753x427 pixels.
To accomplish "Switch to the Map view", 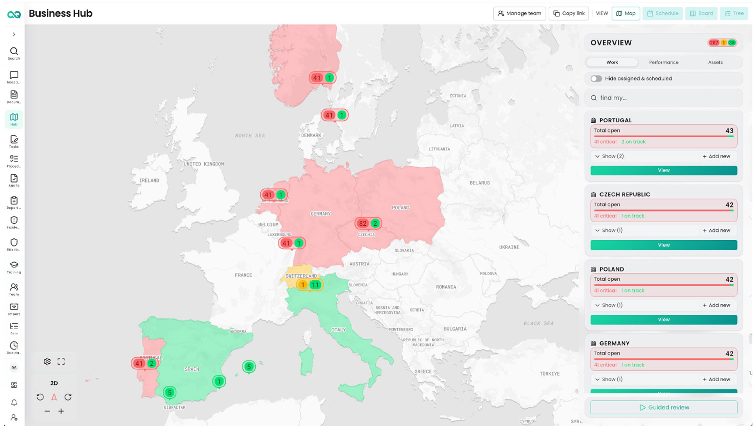I will coord(626,14).
